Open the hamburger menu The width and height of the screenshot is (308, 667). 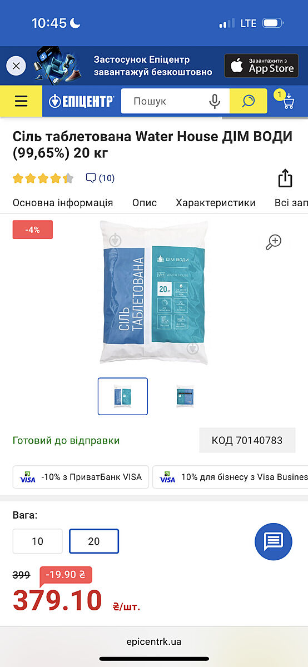point(21,101)
